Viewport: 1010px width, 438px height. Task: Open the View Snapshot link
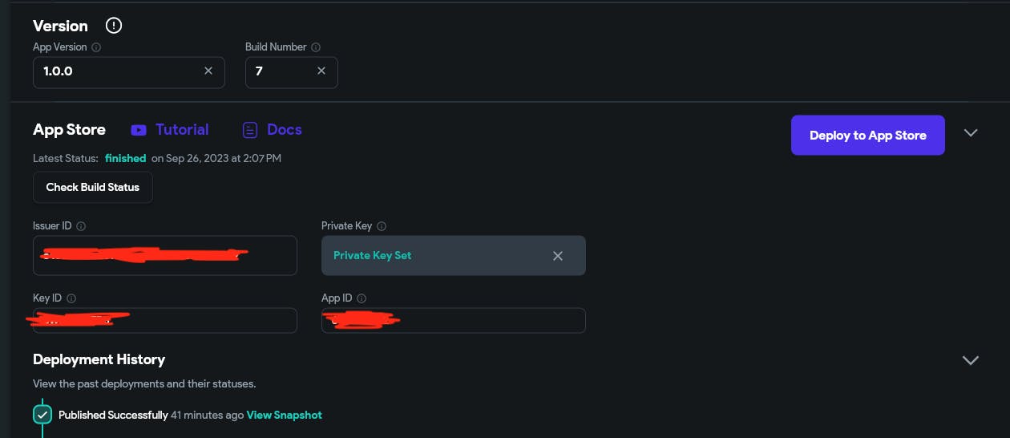coord(284,415)
